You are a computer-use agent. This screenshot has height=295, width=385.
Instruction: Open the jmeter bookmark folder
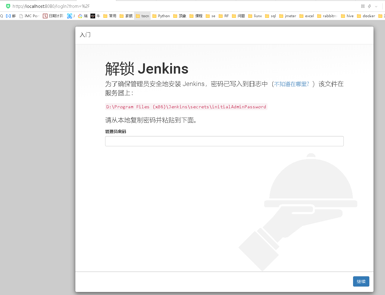pos(288,16)
